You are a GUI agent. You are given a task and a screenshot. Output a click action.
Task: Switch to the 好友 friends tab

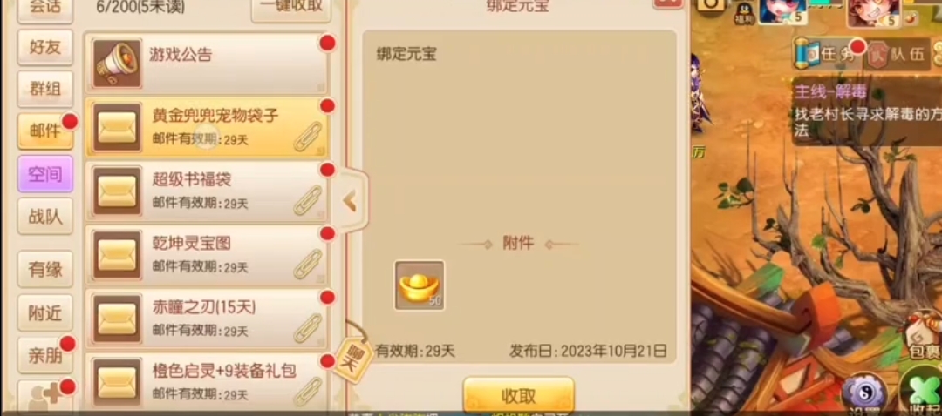(x=45, y=47)
